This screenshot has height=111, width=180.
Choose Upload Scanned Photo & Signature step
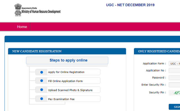pos(70,90)
